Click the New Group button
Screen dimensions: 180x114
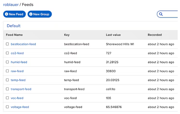click(40, 14)
